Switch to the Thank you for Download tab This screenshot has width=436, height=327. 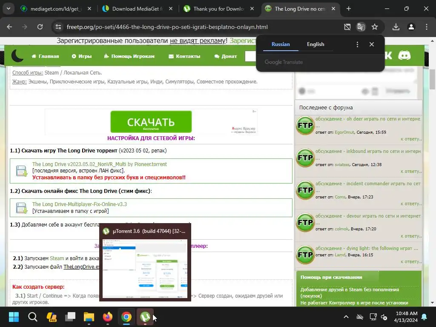tap(218, 9)
